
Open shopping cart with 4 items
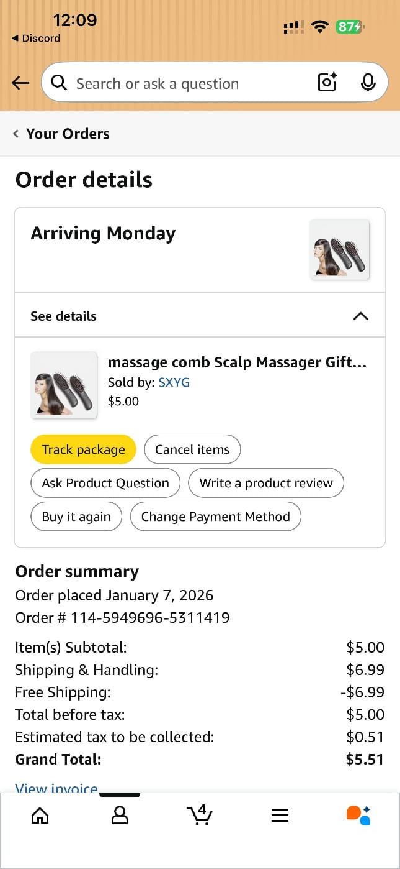pyautogui.click(x=200, y=815)
